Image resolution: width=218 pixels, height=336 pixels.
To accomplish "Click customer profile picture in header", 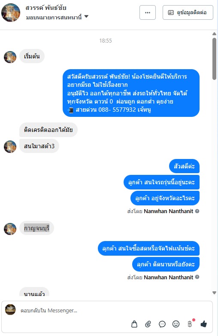I will 11,12.
